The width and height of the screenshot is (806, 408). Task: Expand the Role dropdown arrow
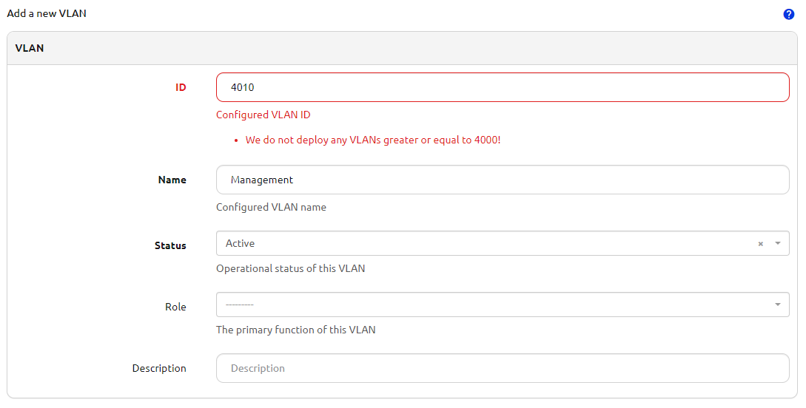[x=777, y=305]
